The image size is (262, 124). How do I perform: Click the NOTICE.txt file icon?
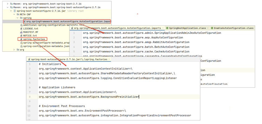(21, 36)
